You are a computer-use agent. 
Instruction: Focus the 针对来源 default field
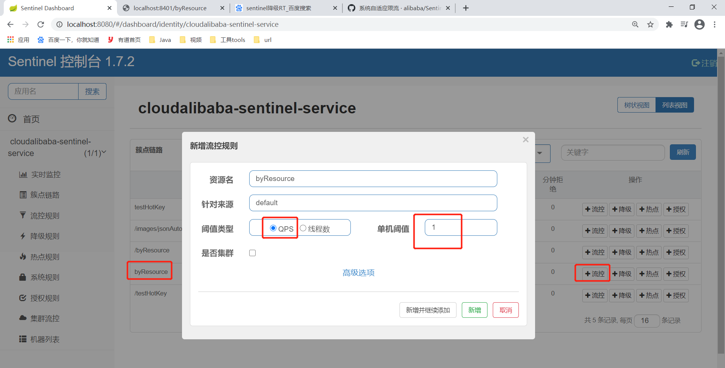coord(373,203)
